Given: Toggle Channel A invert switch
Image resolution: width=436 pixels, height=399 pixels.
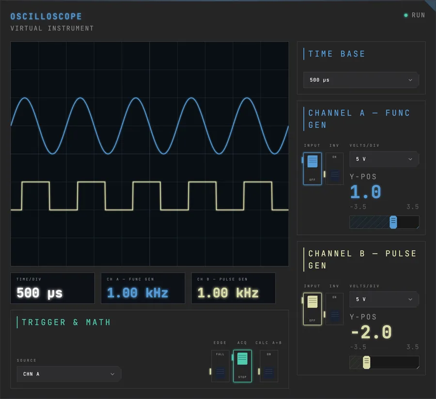Looking at the screenshot, I should 334,169.
